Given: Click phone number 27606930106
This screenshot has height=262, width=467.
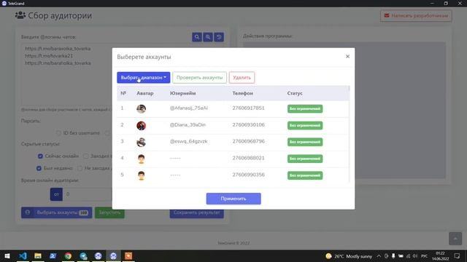Looking at the screenshot, I should click(x=248, y=124).
